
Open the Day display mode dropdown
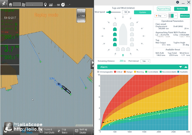(161, 16)
